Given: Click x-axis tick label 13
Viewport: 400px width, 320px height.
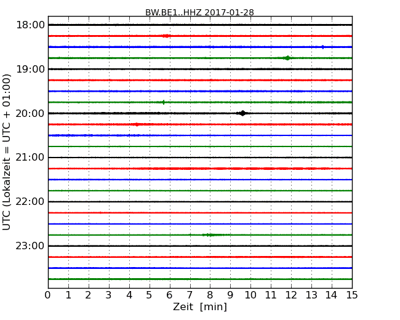Looking at the screenshot, I should coord(311,295).
